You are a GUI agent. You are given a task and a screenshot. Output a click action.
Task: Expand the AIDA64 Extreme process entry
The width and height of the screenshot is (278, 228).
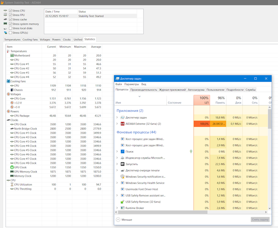(117, 124)
